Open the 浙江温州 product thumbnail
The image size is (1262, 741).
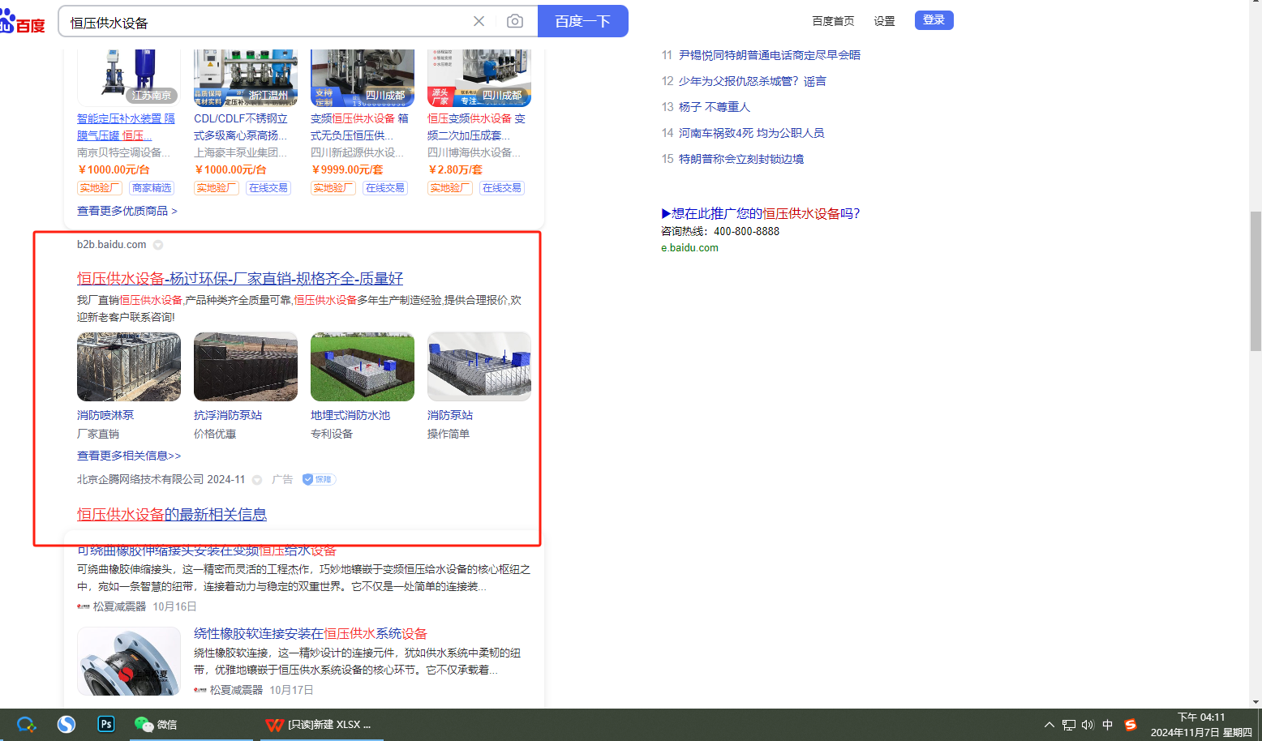click(246, 78)
